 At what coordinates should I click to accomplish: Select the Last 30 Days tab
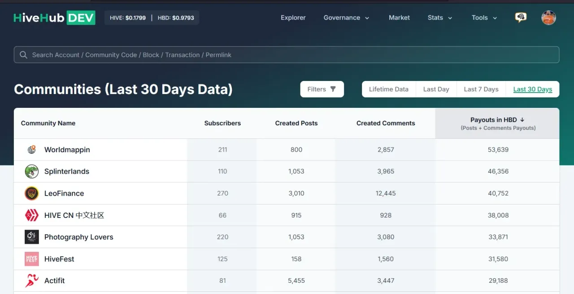coord(533,89)
